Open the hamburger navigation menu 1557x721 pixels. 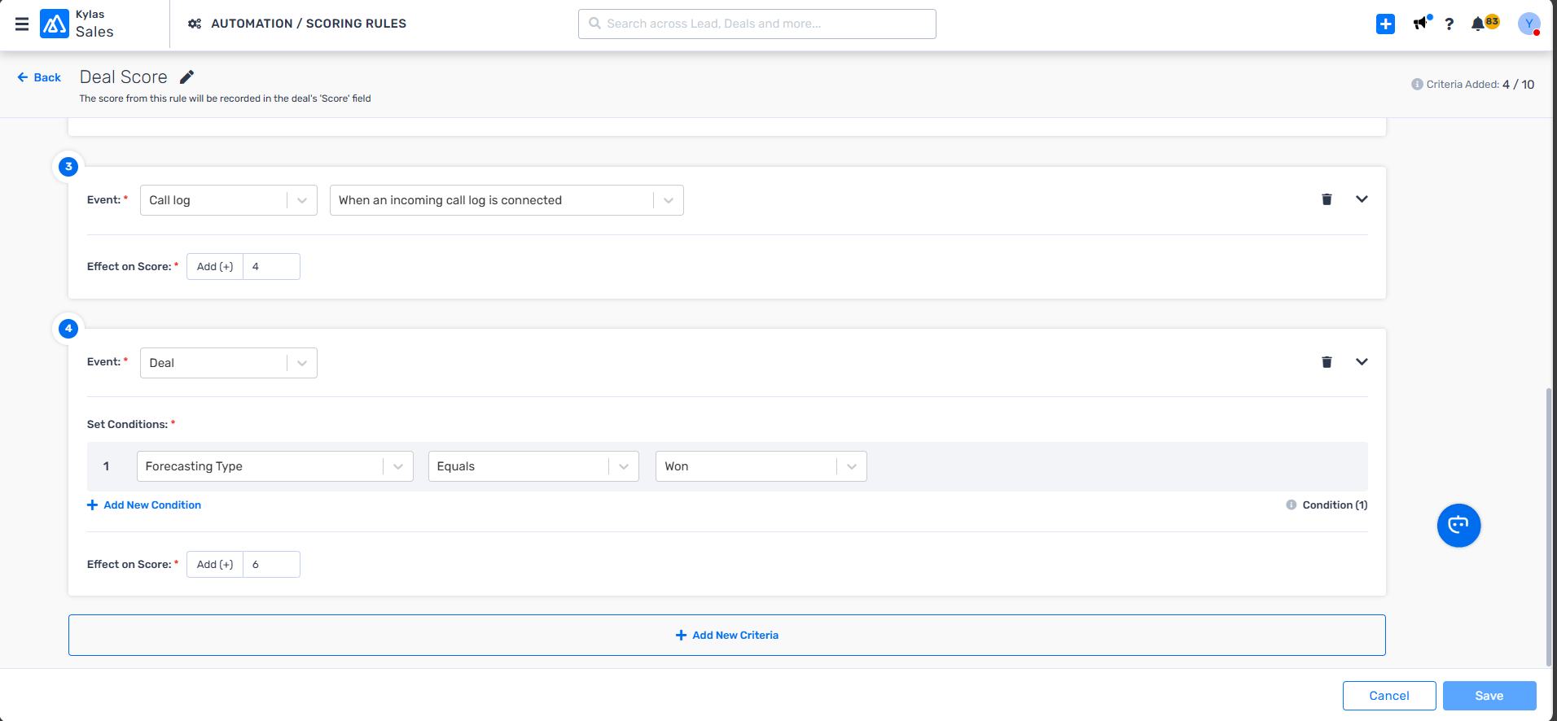pos(22,24)
